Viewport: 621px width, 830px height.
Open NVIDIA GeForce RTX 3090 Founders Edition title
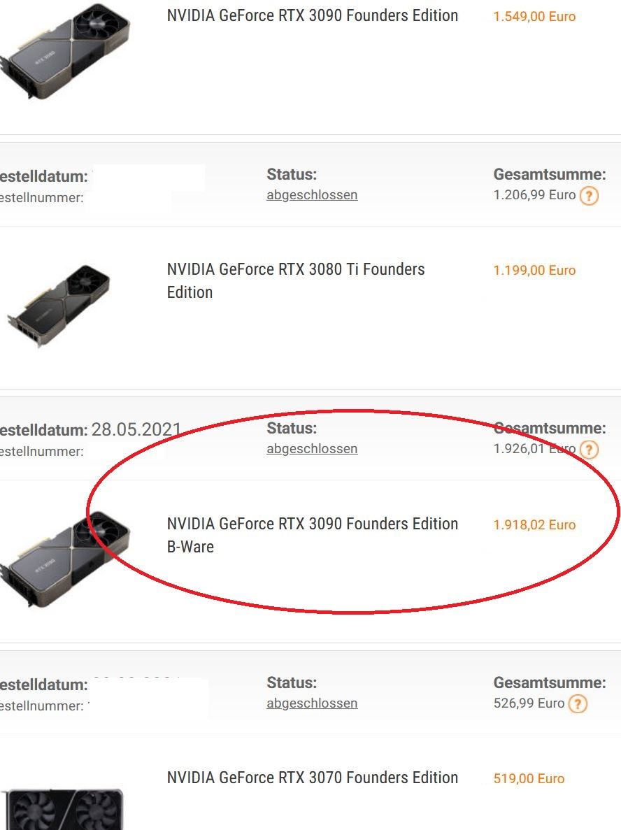tap(312, 16)
